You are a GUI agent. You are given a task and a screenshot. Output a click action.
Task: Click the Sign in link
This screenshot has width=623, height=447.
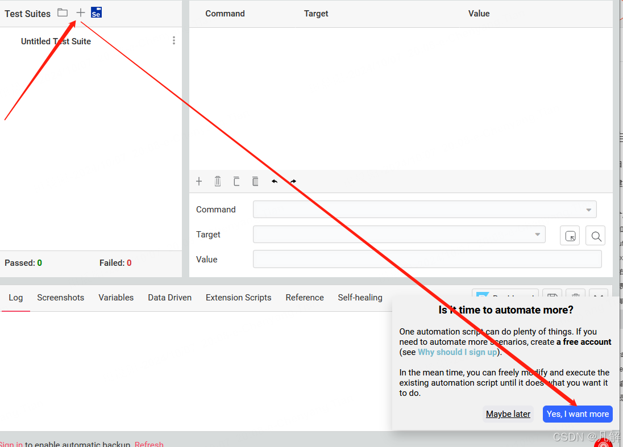tap(11, 444)
